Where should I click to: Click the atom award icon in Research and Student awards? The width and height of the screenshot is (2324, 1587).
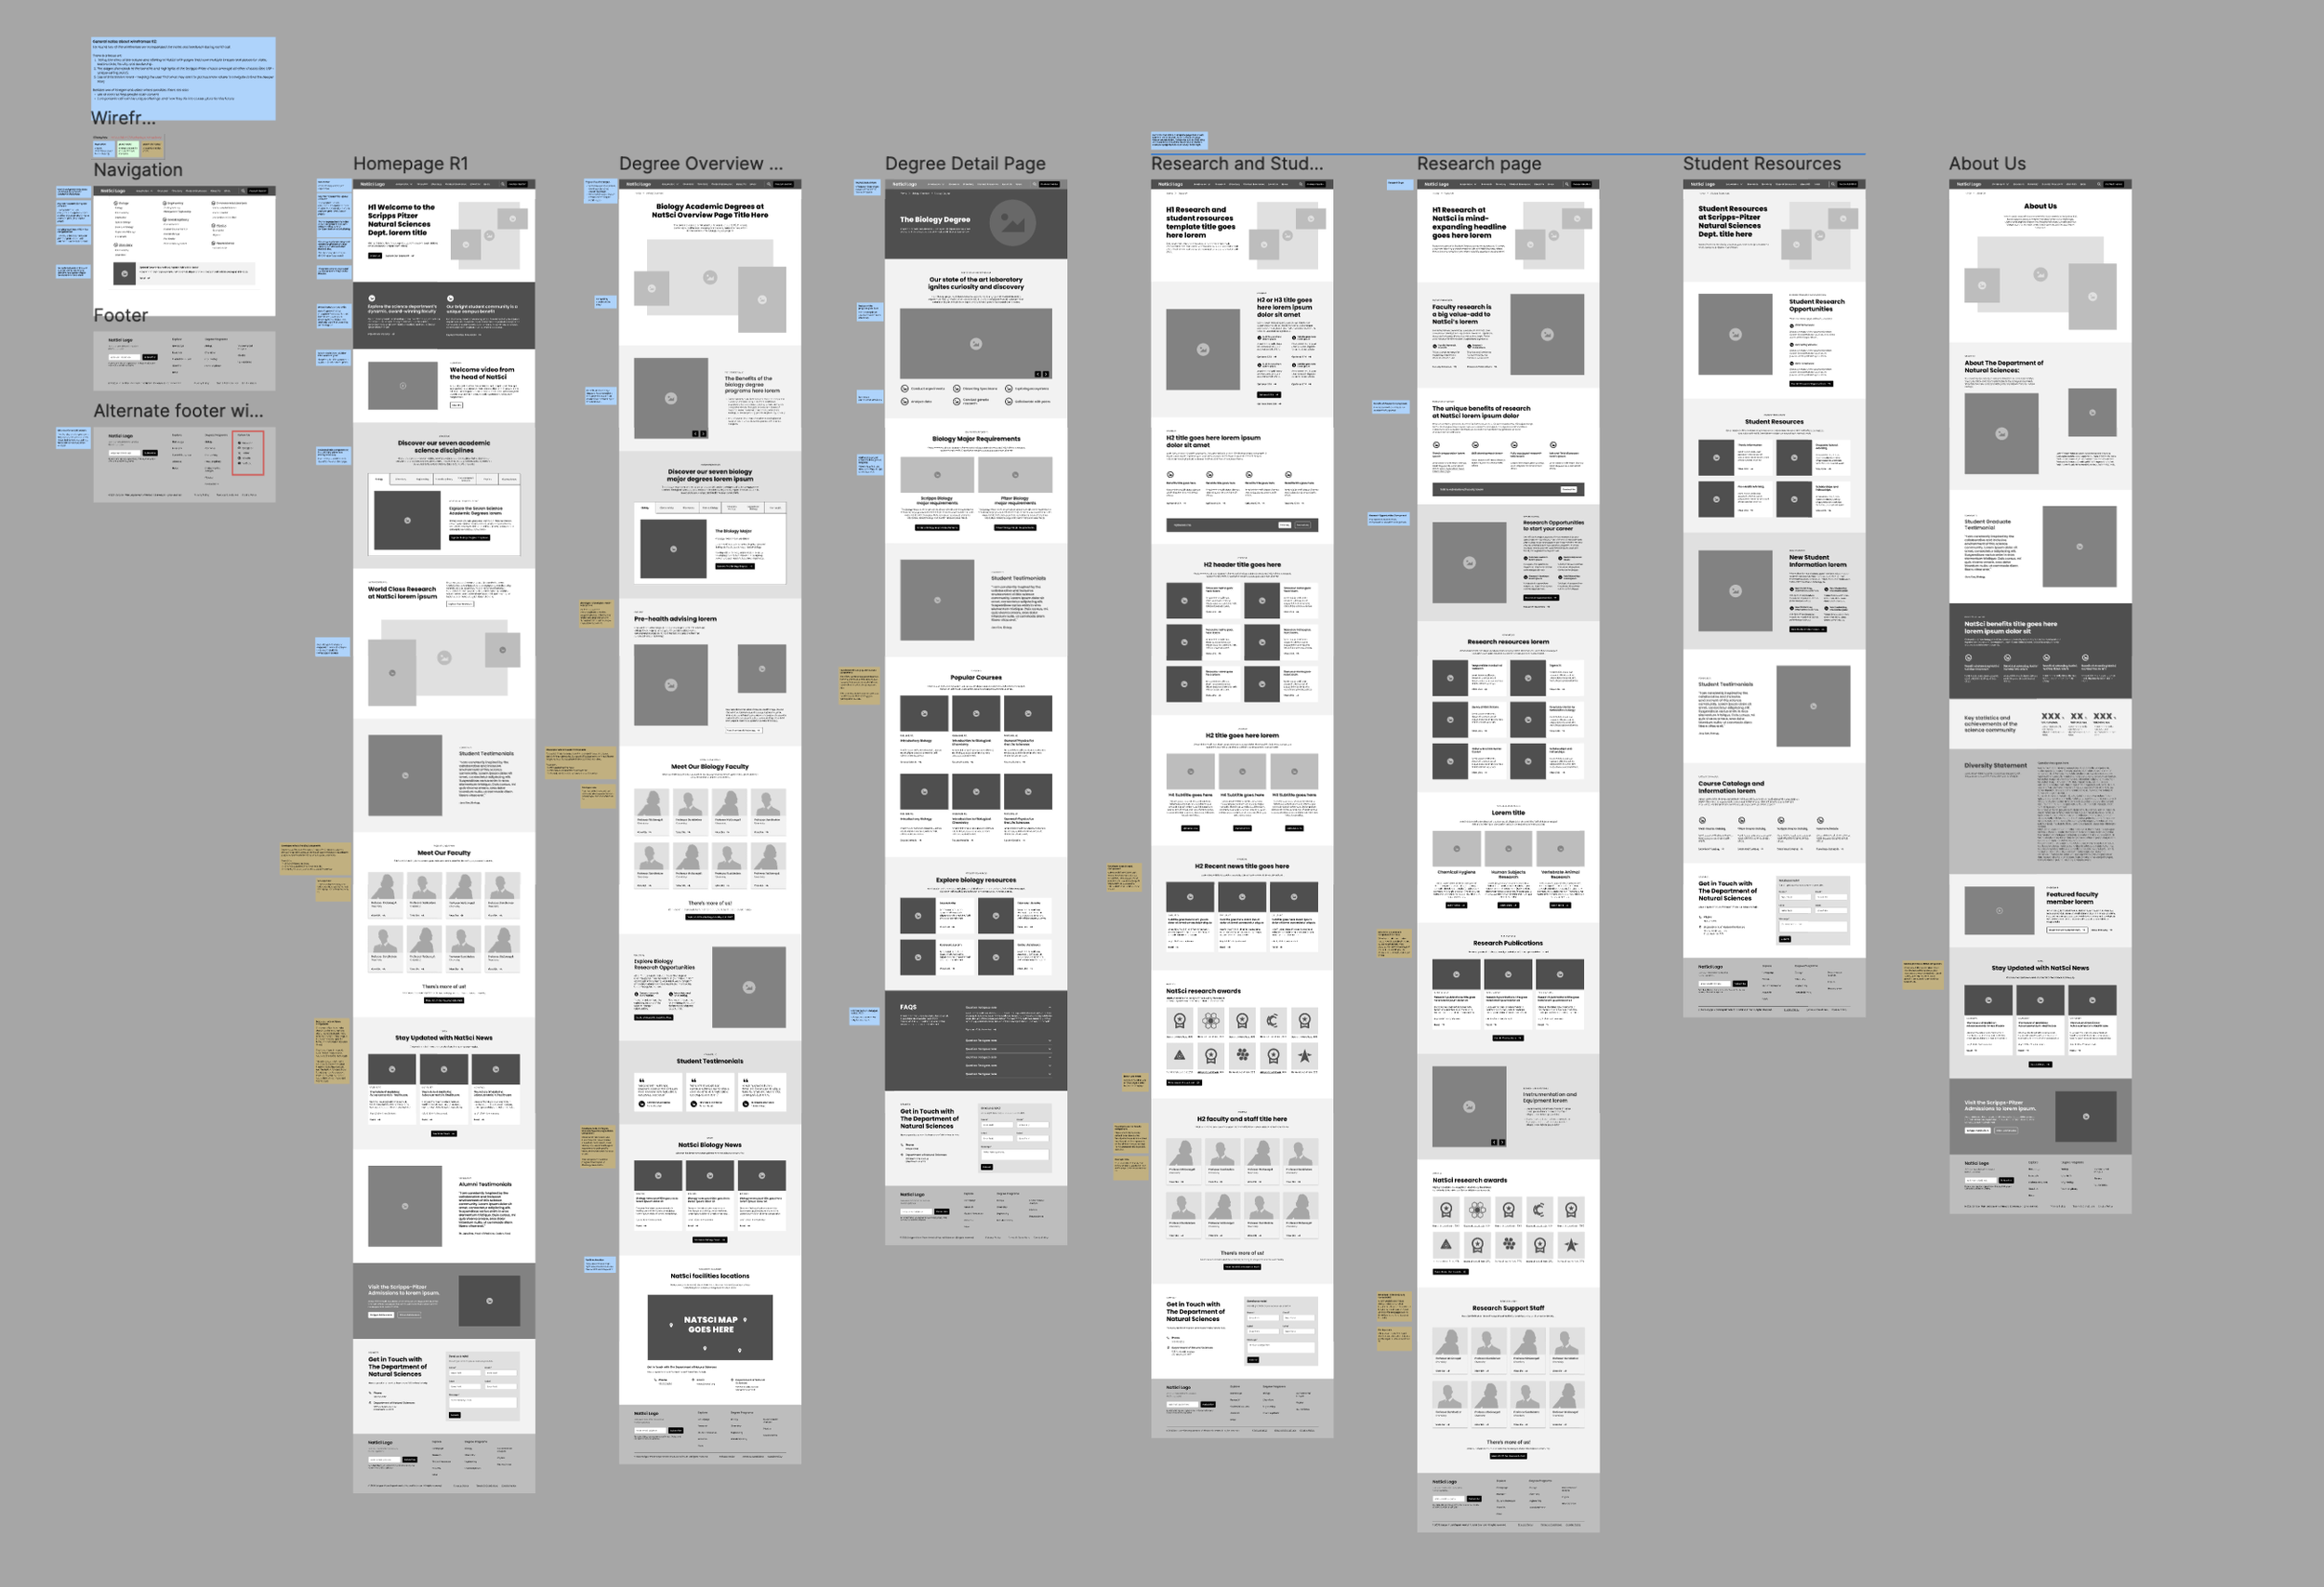[1211, 1021]
